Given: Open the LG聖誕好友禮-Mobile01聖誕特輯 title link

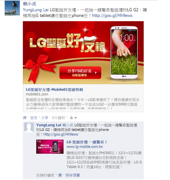Looking at the screenshot, I should coord(54,90).
